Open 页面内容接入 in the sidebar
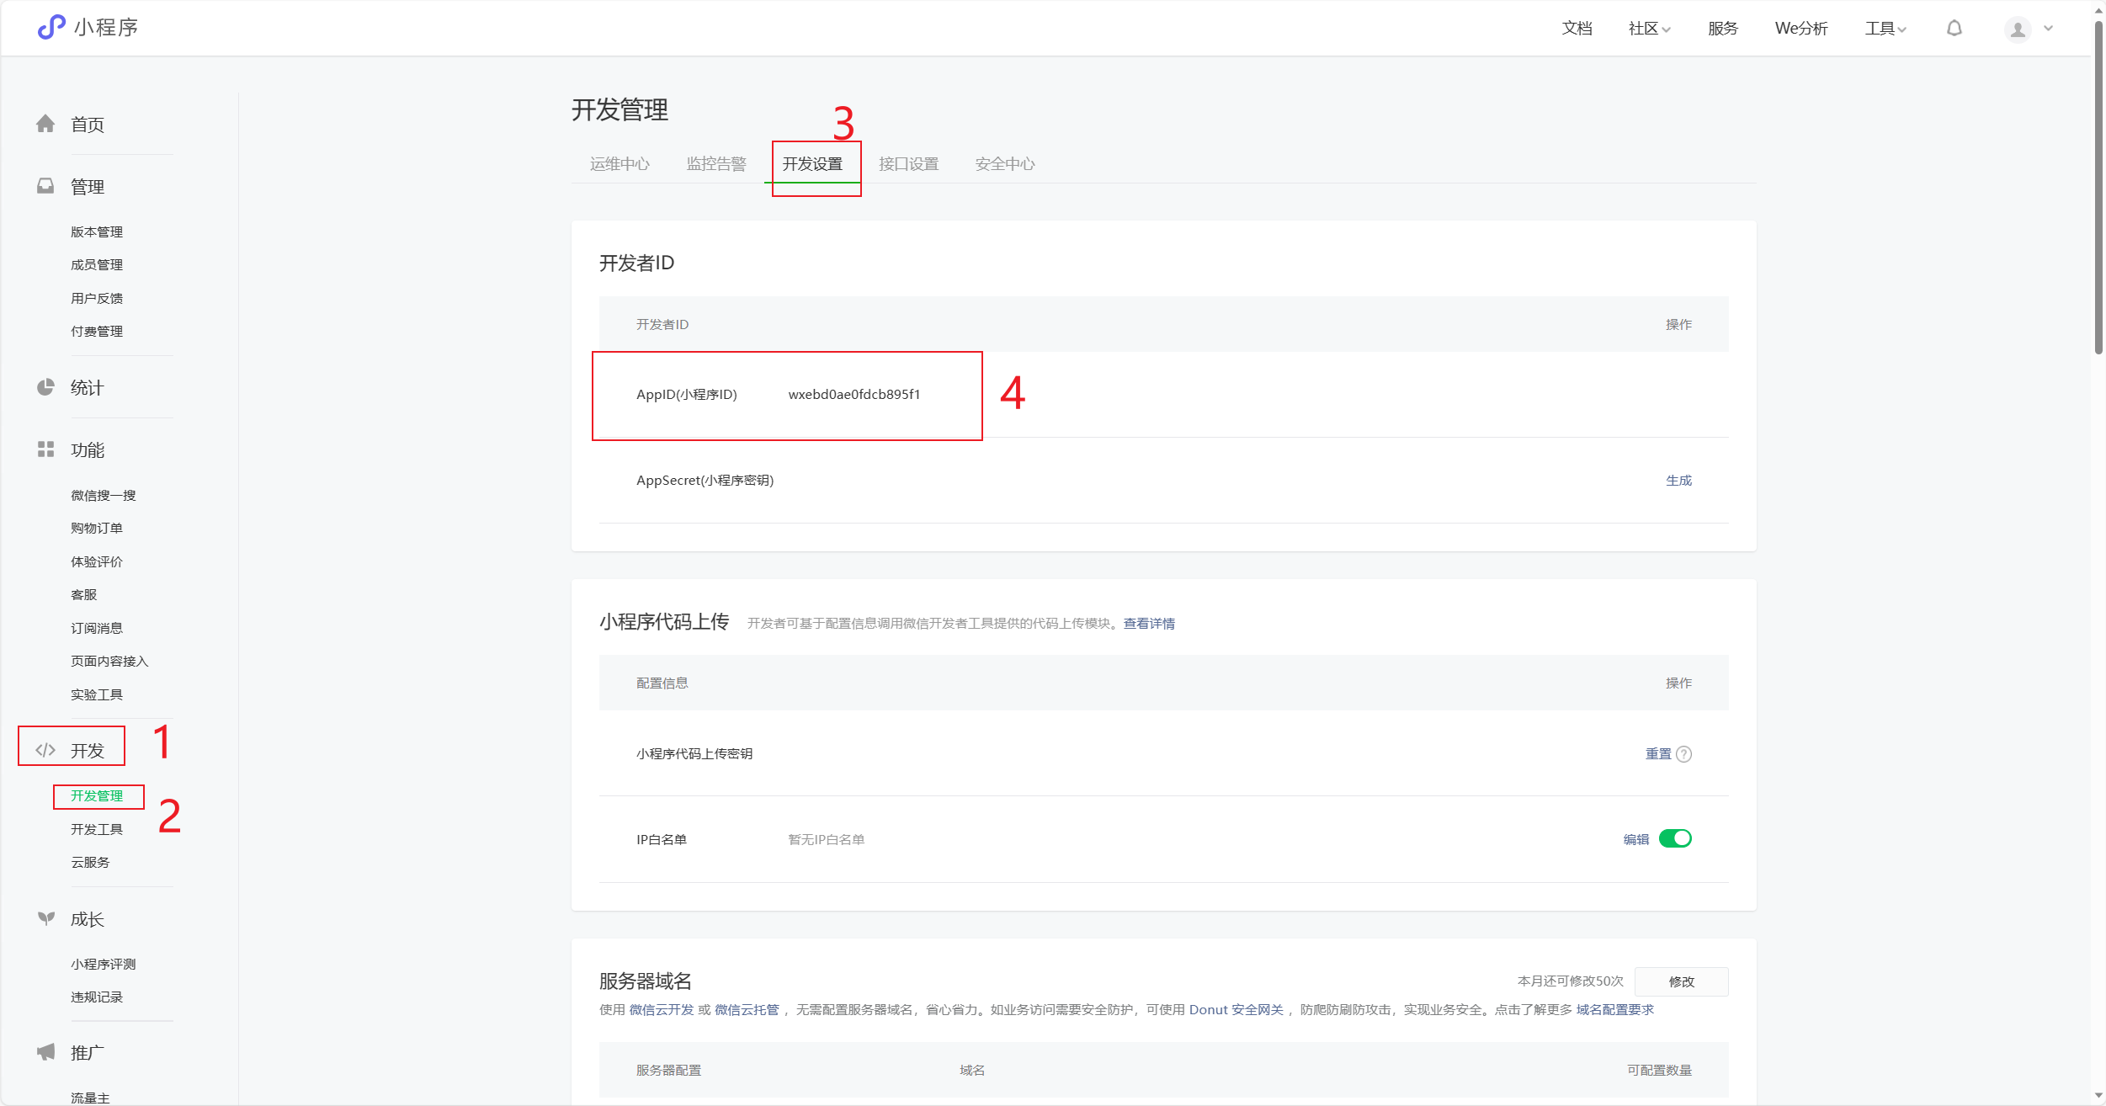The width and height of the screenshot is (2106, 1106). point(109,662)
